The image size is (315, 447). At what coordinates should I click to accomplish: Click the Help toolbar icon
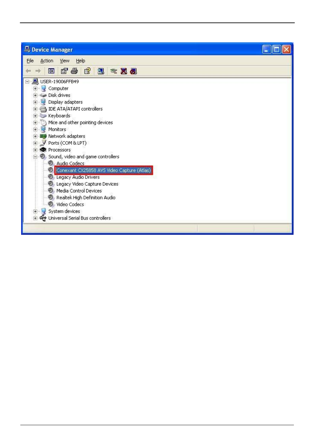click(87, 71)
